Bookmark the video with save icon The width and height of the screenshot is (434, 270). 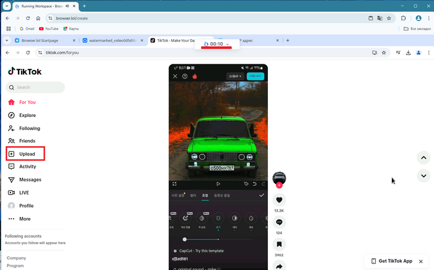(279, 244)
